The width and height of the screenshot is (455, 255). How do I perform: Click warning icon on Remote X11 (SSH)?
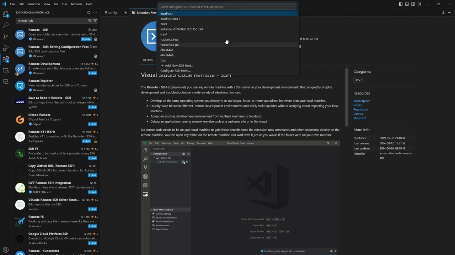(x=95, y=141)
